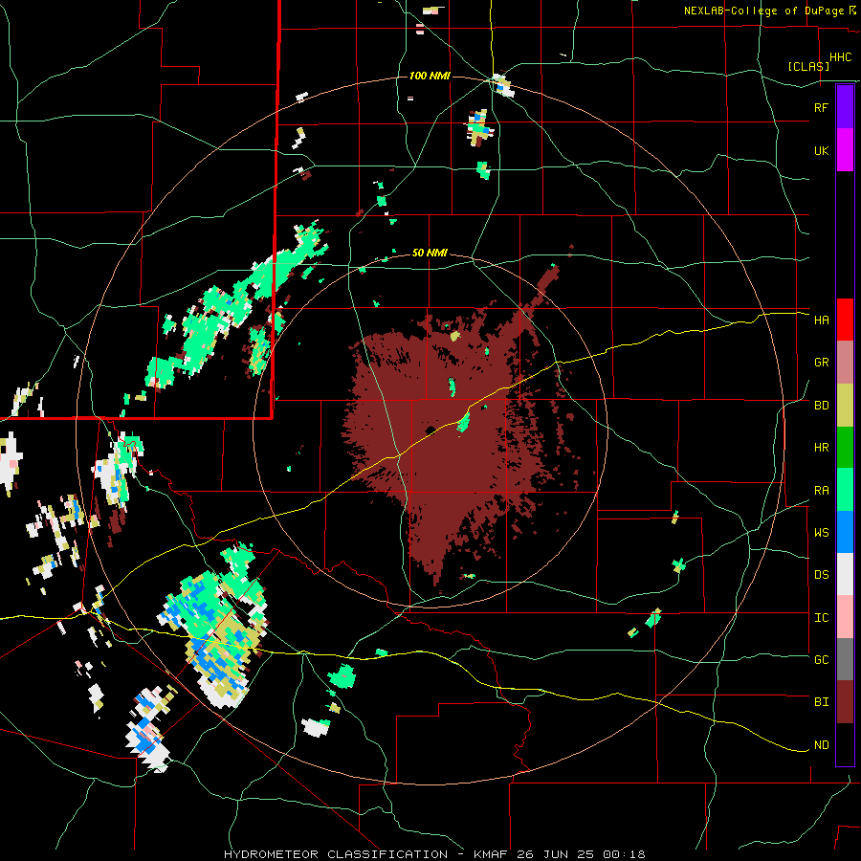Viewport: 861px width, 861px height.
Task: Click the 'RF' legend label
Action: (x=821, y=107)
